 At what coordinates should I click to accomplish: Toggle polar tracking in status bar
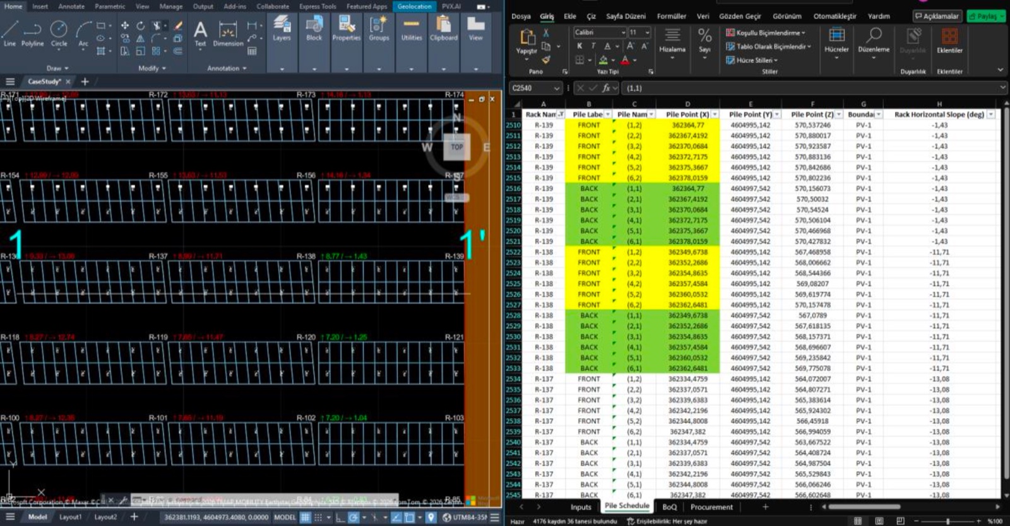(354, 517)
